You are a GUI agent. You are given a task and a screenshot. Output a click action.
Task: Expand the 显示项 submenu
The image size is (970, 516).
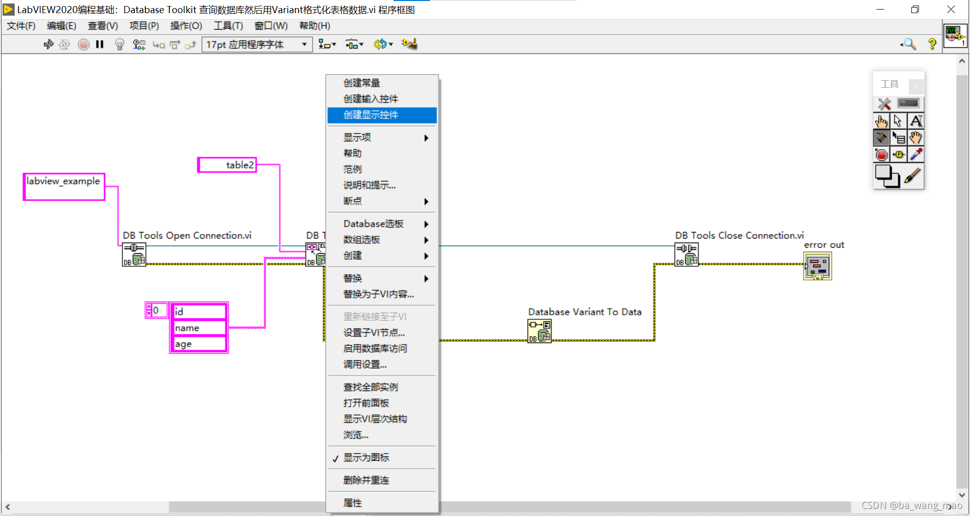tap(382, 138)
